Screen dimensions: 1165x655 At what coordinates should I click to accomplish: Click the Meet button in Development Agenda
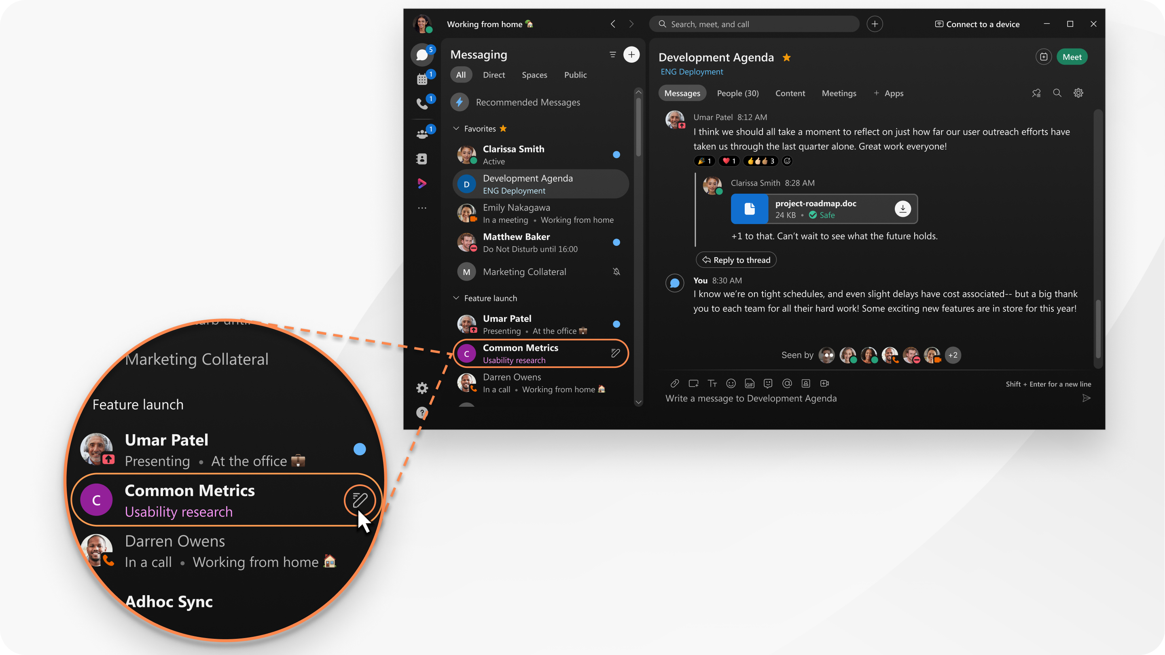pyautogui.click(x=1073, y=56)
